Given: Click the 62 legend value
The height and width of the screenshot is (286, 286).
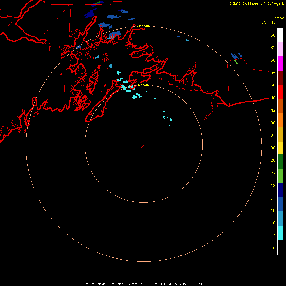Looking at the screenshot, I should 273,48.
